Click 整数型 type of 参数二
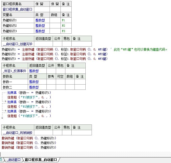This screenshot has width=171, height=163. [x=34, y=87]
